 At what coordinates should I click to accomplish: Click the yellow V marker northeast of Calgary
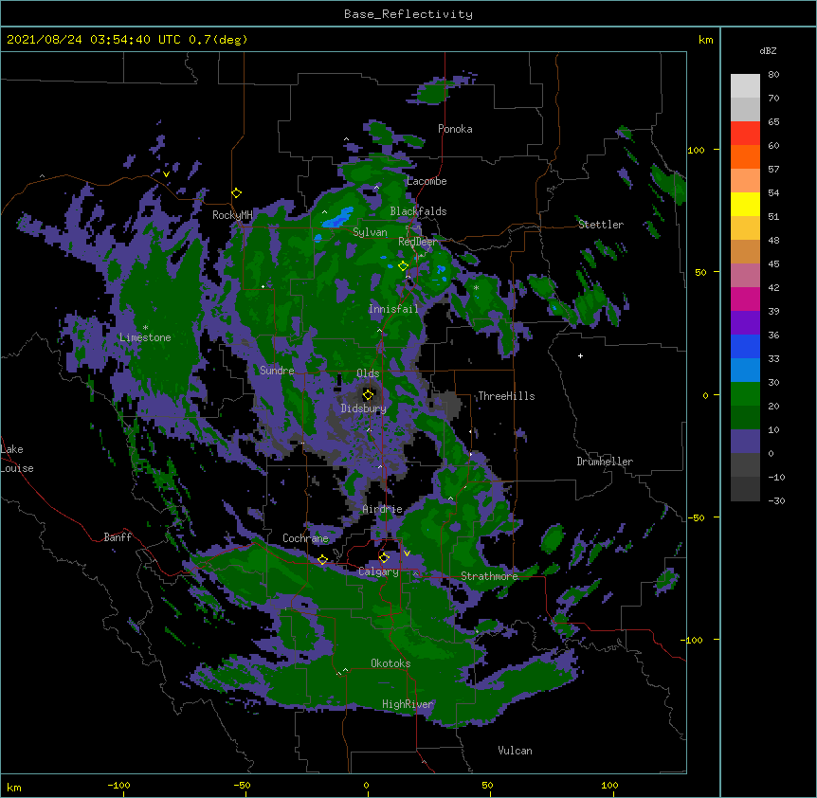(x=407, y=553)
